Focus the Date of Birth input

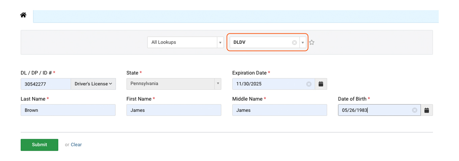click(379, 110)
